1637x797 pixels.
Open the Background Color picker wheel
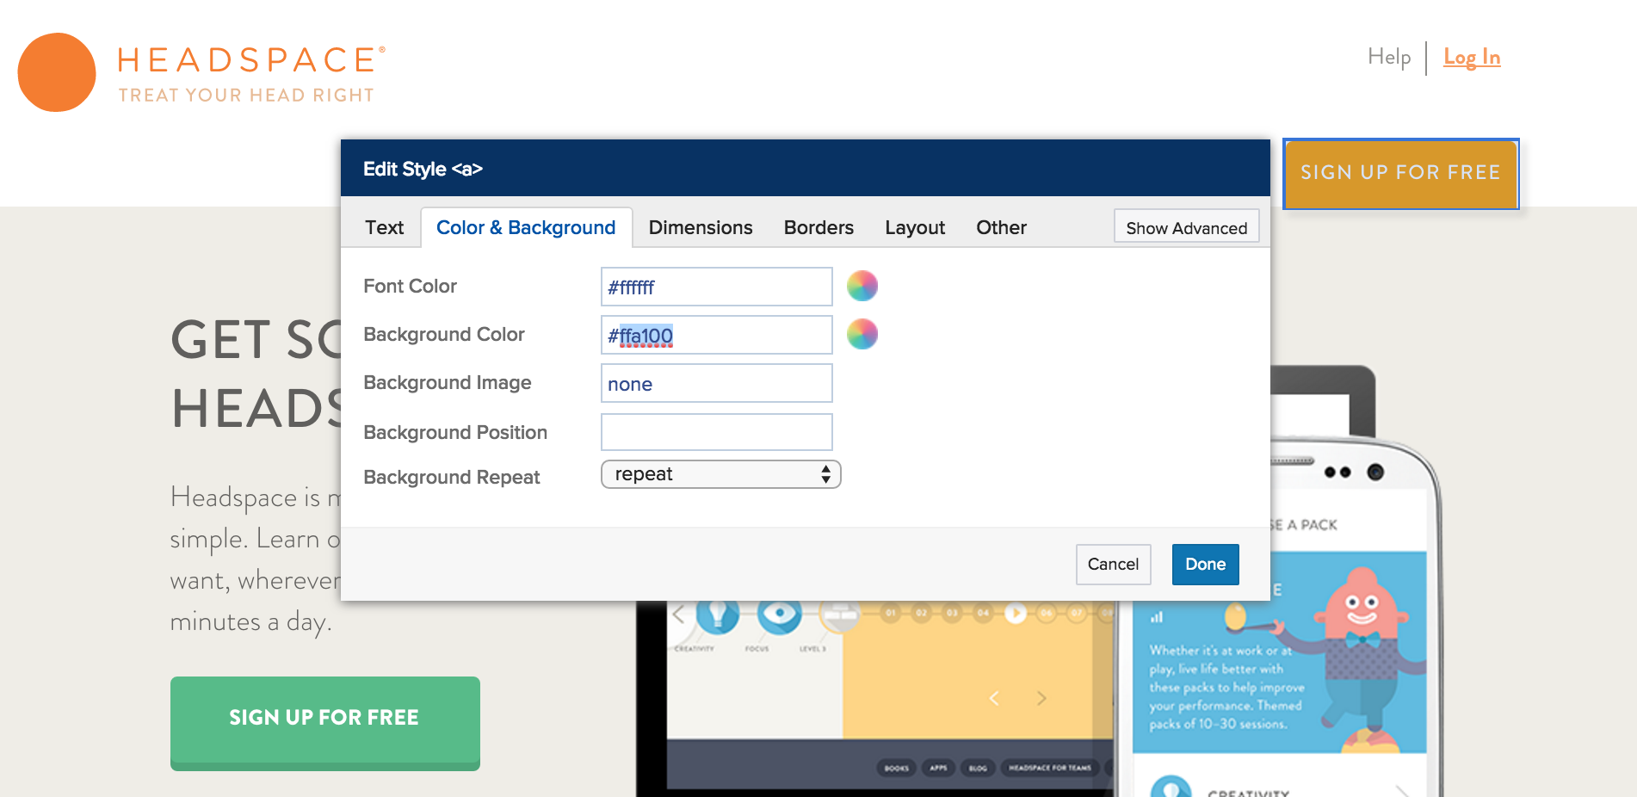[x=862, y=334]
